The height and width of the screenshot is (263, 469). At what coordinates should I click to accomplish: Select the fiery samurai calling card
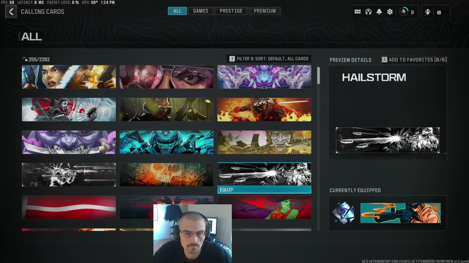click(264, 110)
